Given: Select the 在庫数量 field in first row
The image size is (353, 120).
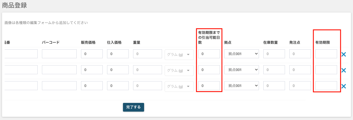Looking at the screenshot, I should pos(274,54).
